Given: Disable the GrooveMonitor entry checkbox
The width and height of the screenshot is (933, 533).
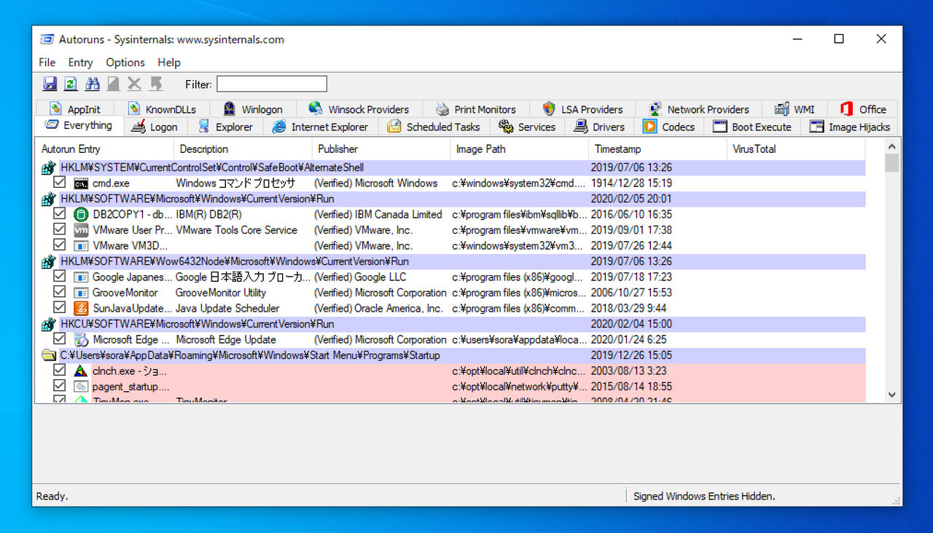Looking at the screenshot, I should click(x=60, y=293).
